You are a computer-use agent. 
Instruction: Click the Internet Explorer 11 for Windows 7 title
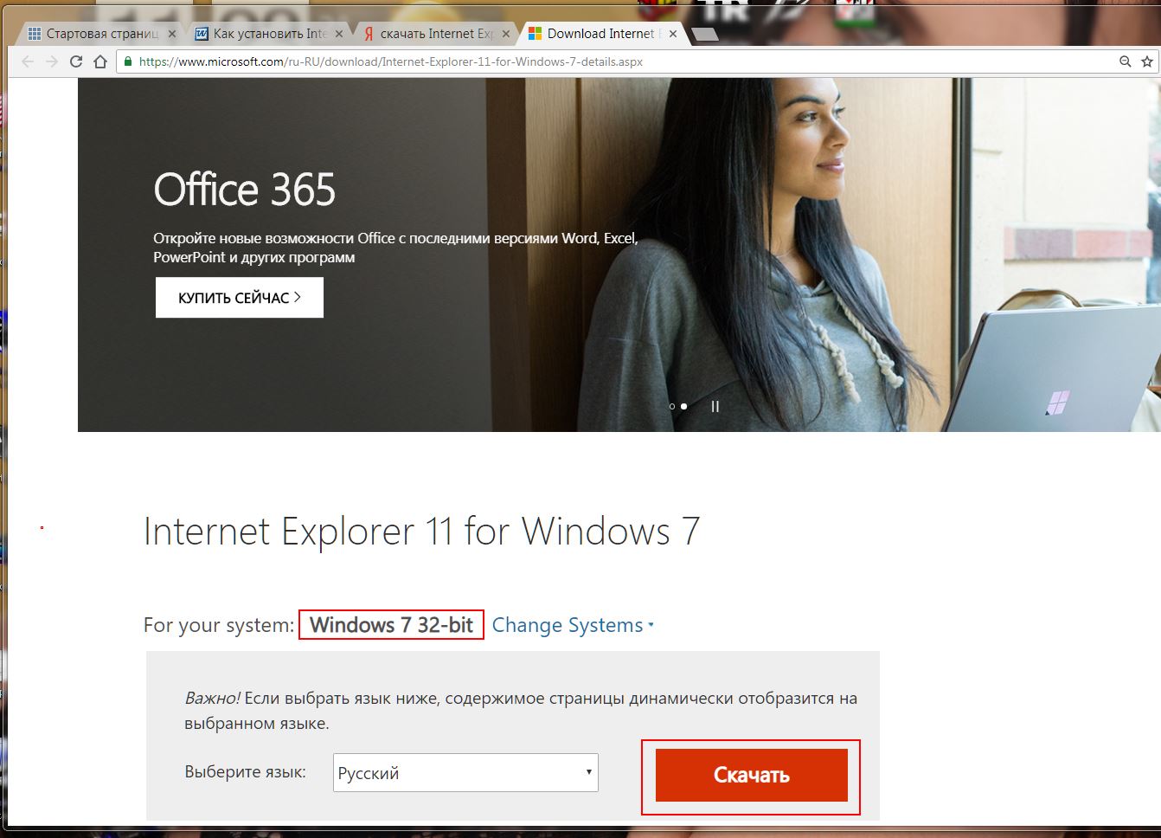point(421,531)
